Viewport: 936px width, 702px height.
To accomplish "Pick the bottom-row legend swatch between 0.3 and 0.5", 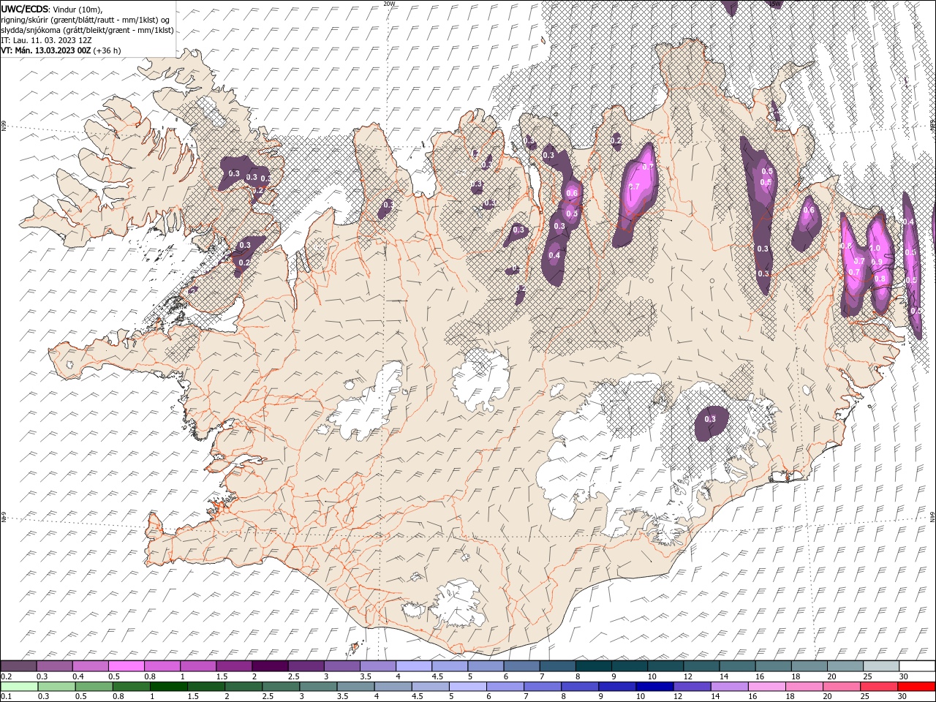I will [x=56, y=687].
